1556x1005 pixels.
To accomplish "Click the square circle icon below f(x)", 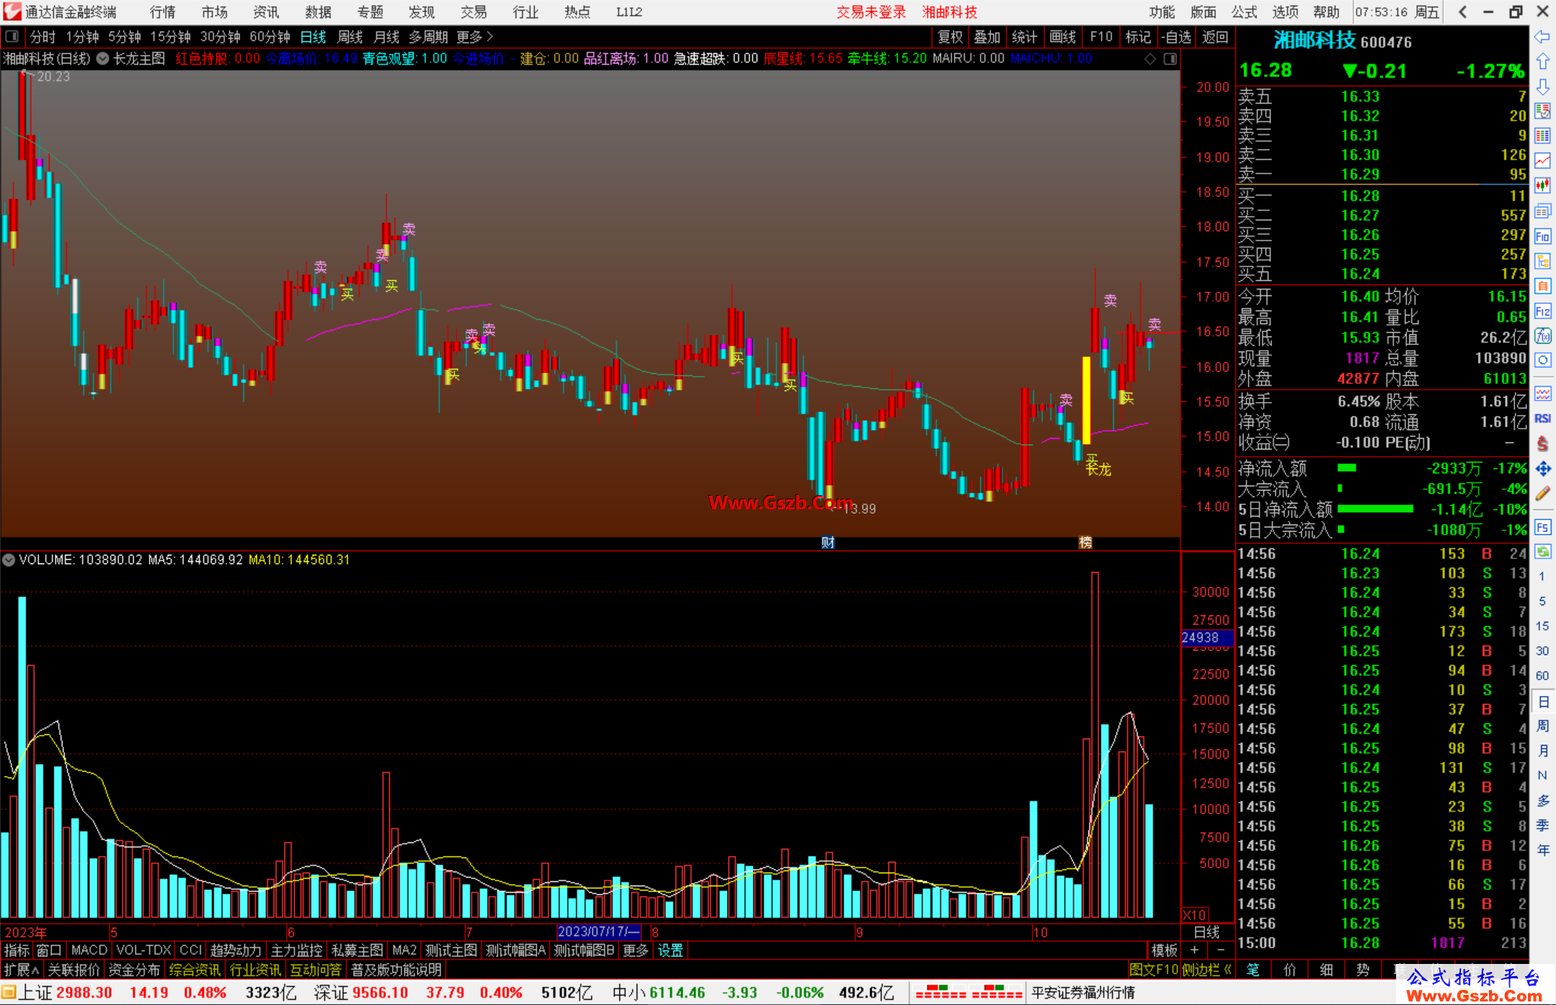I will pyautogui.click(x=1542, y=360).
